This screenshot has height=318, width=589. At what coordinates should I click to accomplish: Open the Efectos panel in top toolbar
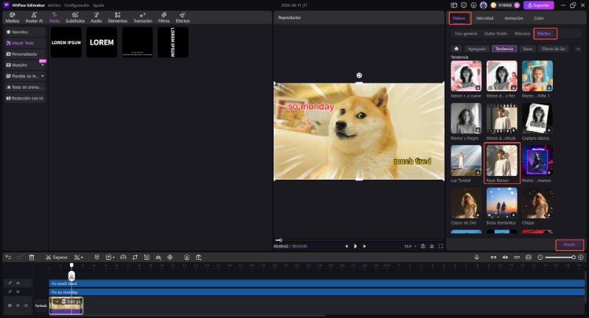pos(183,18)
